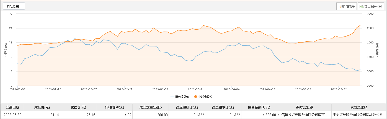Select the 买方营业部 column header
The image size is (387, 119).
point(304,107)
